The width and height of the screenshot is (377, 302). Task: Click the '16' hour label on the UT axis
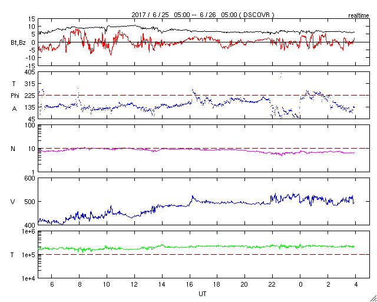(x=190, y=285)
